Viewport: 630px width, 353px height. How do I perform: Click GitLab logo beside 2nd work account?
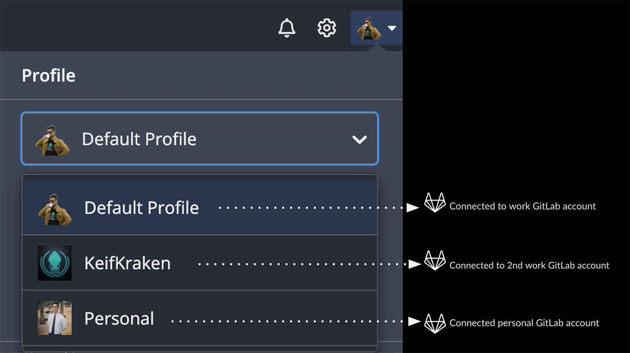point(435,261)
